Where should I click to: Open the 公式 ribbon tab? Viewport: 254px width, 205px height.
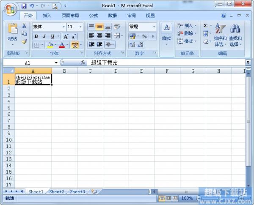93,16
